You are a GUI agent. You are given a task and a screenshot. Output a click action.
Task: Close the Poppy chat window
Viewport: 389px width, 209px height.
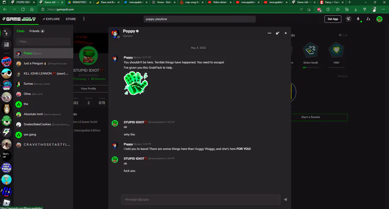[286, 33]
